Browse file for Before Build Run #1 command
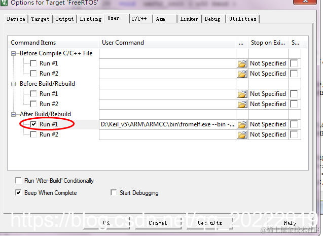The height and width of the screenshot is (236, 323). click(x=242, y=94)
